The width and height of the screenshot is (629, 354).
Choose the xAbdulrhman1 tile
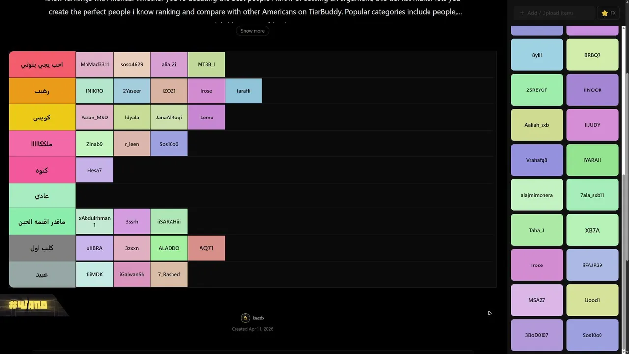click(x=94, y=222)
